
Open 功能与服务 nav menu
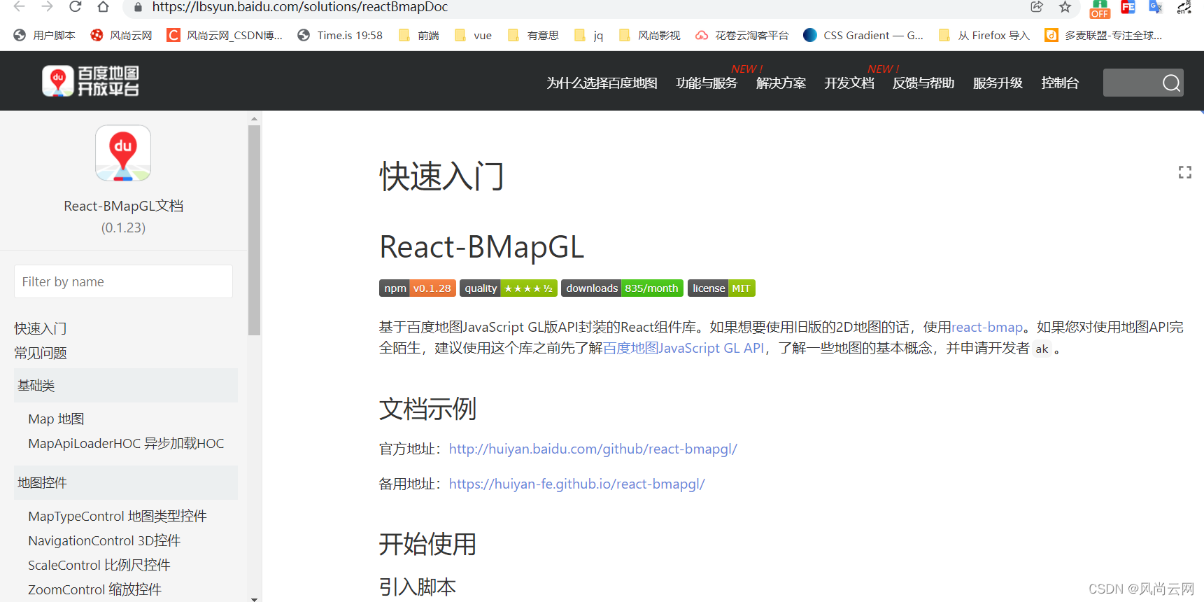[707, 83]
